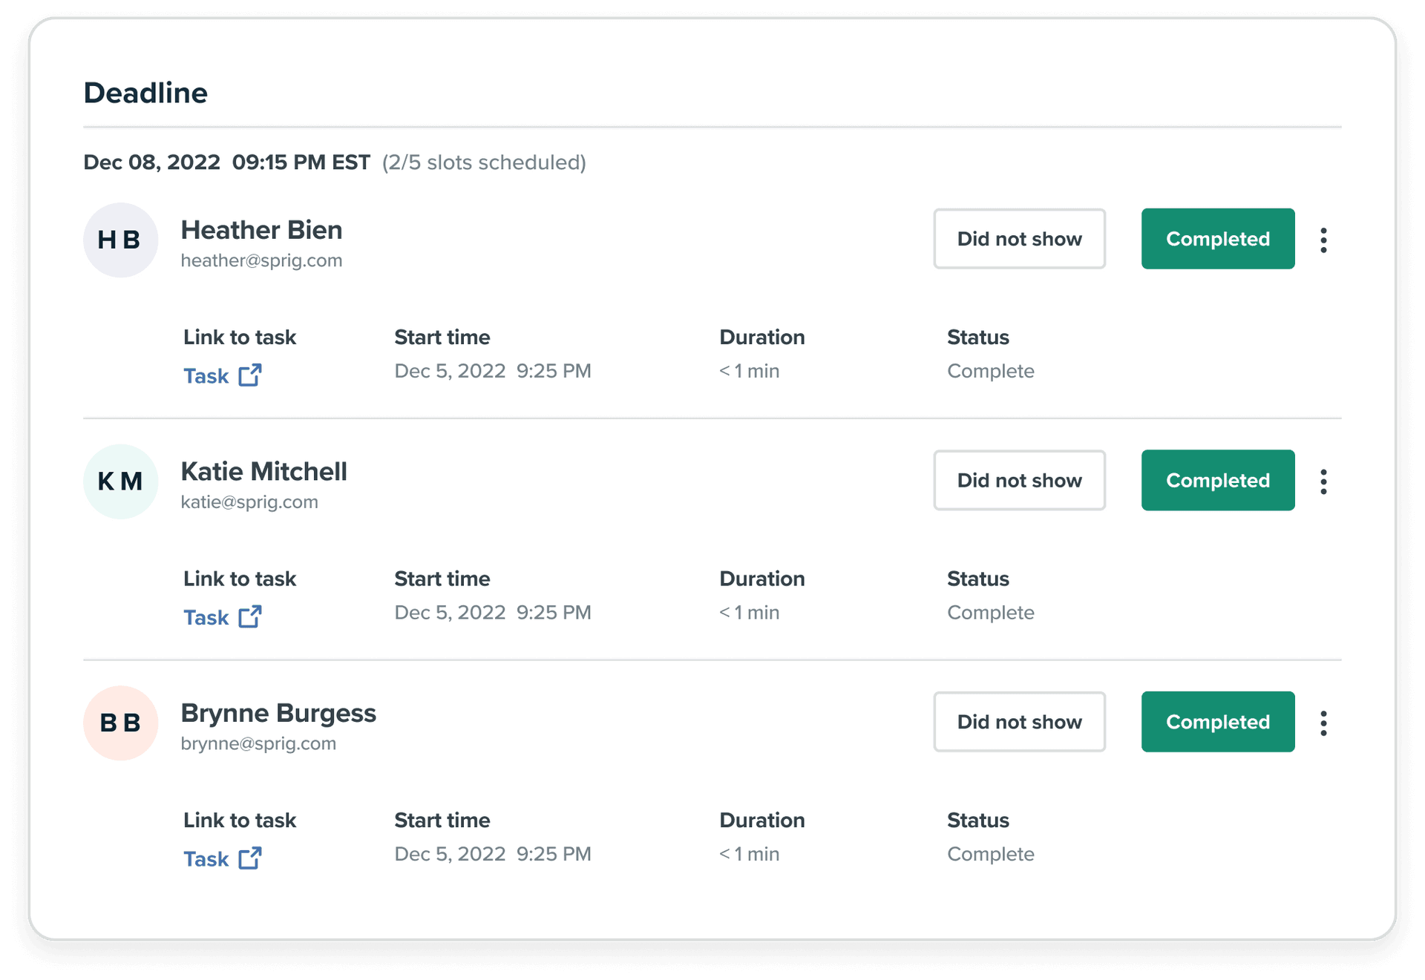Open Katie Mitchell's Task link
This screenshot has width=1425, height=980.
click(x=222, y=617)
